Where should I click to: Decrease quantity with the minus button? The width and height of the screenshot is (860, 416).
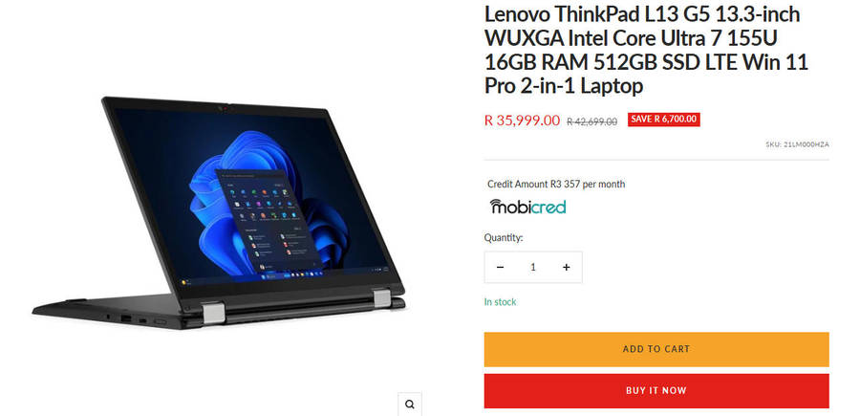(500, 267)
